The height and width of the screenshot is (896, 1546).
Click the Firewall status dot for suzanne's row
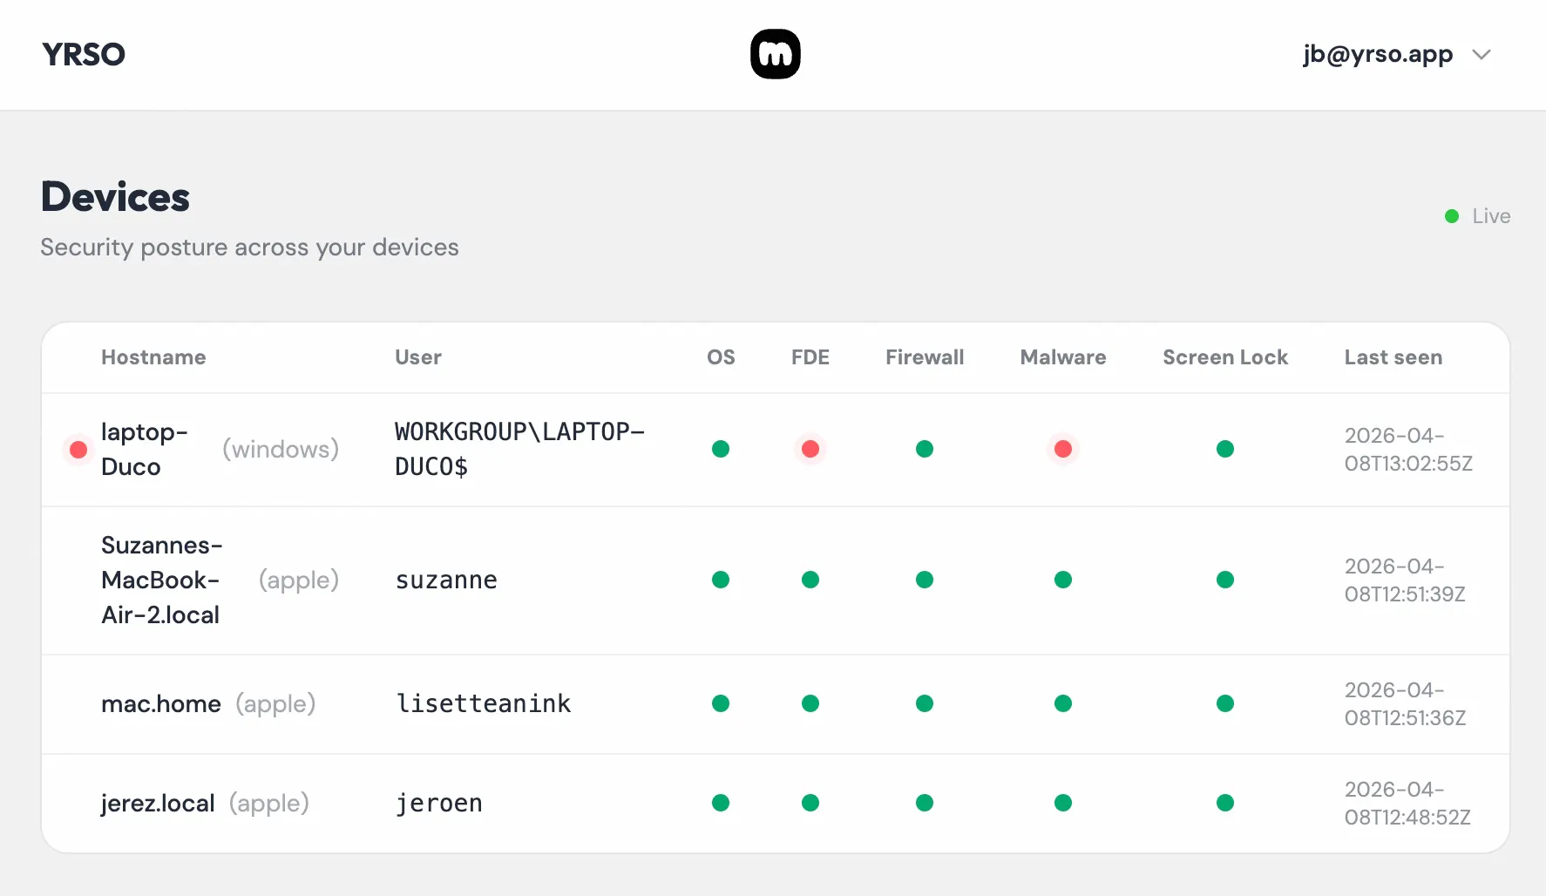(x=925, y=580)
